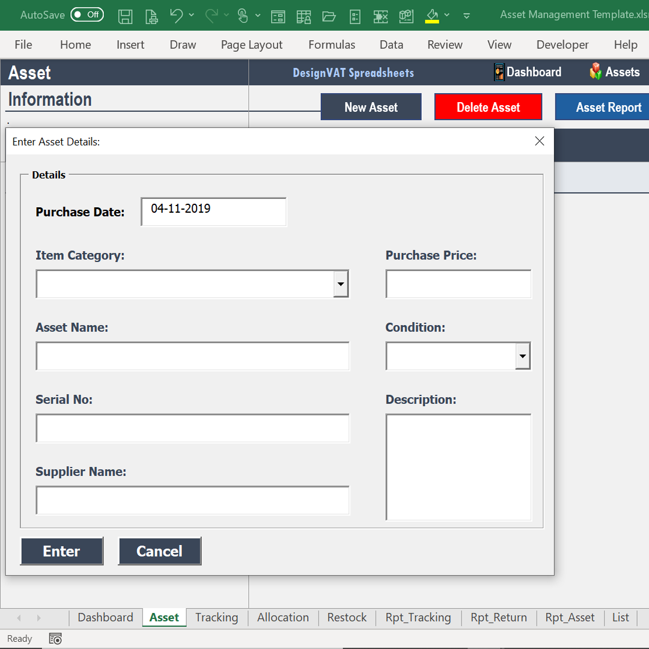
Task: Create a record with New Asset
Action: point(371,106)
